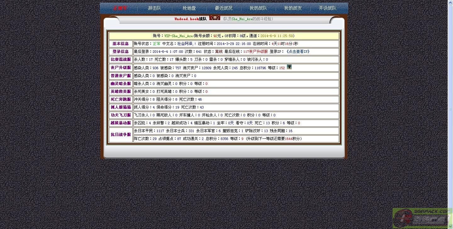
Task: Open the 开设战队 navigation tab
Action: pyautogui.click(x=327, y=8)
